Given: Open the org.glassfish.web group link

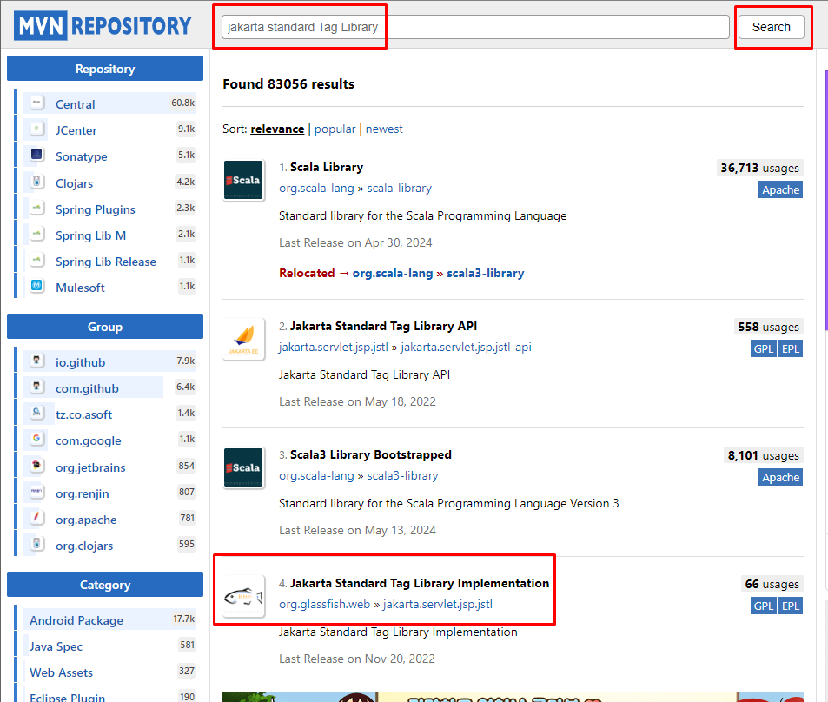Looking at the screenshot, I should [324, 605].
